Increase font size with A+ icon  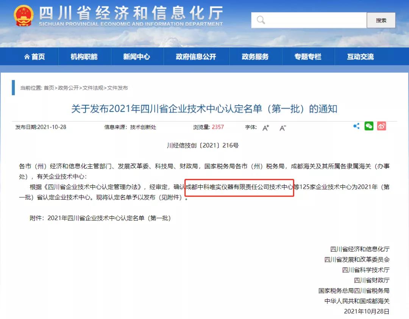pos(265,128)
